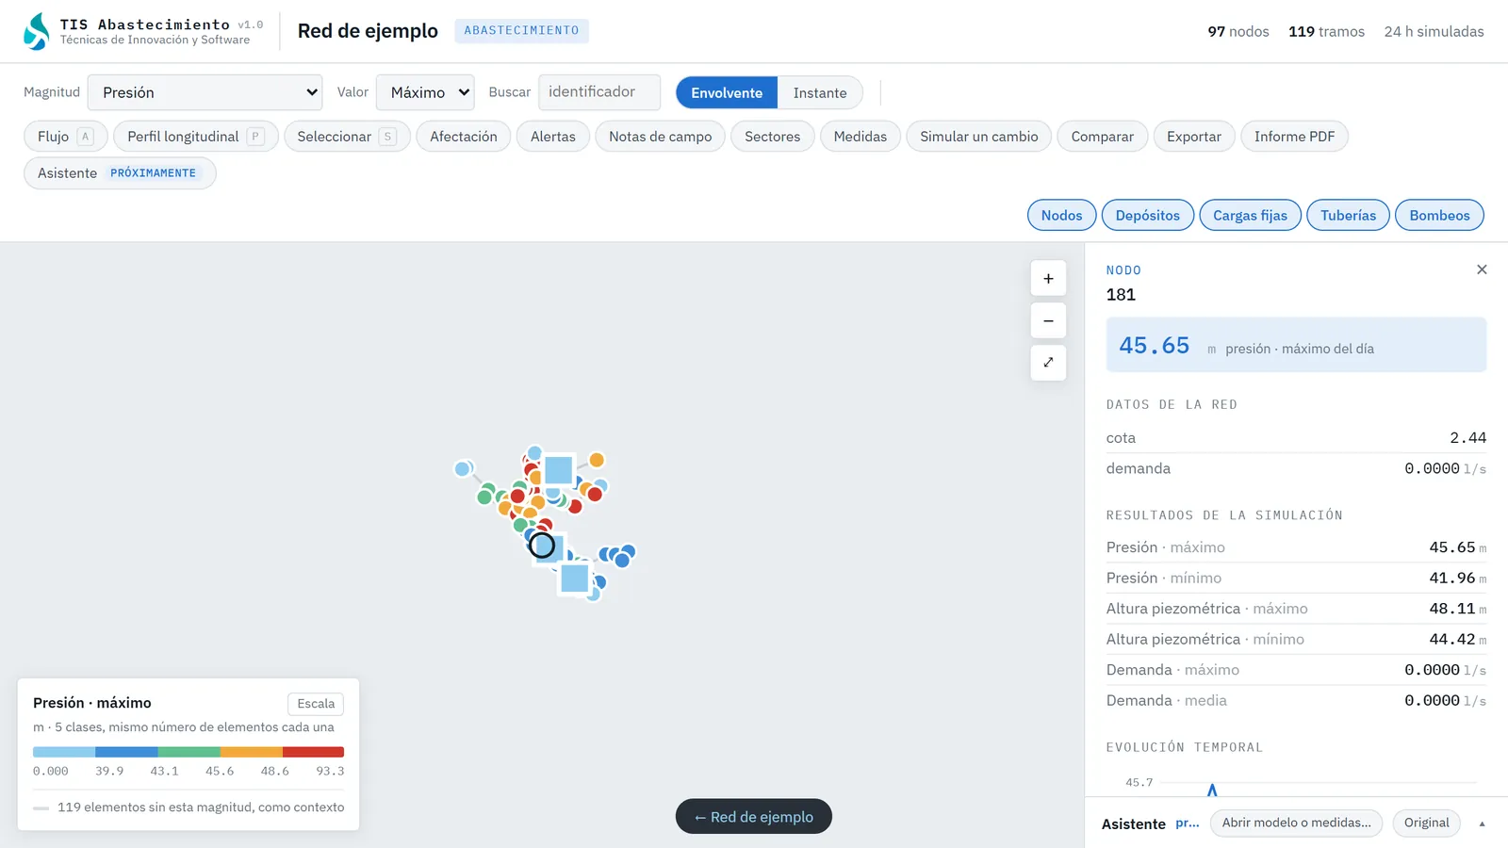The image size is (1508, 848).
Task: Click the bottom light blue square tank marker
Action: 575,578
